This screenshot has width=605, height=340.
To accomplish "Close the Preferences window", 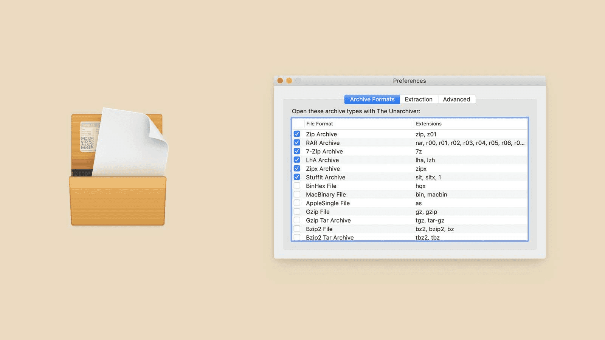I will click(280, 80).
